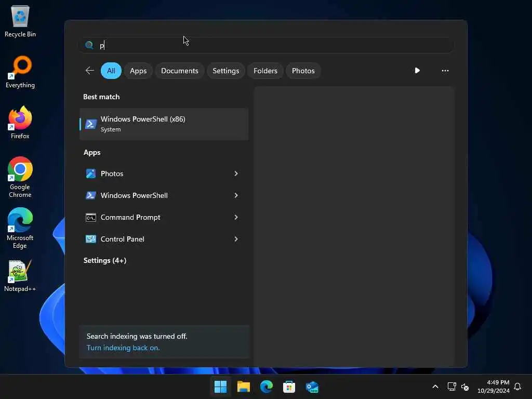532x399 pixels.
Task: Click the Photos app icon
Action: click(x=91, y=174)
